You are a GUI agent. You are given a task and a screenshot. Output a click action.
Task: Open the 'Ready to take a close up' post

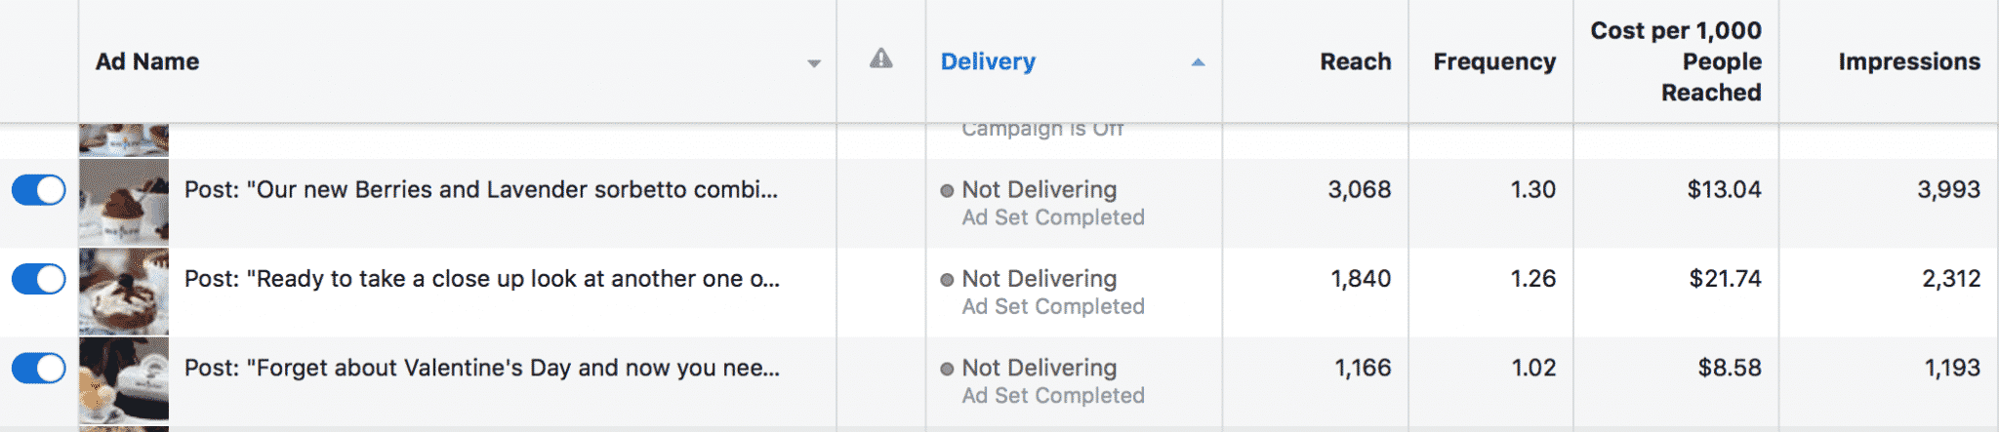482,279
